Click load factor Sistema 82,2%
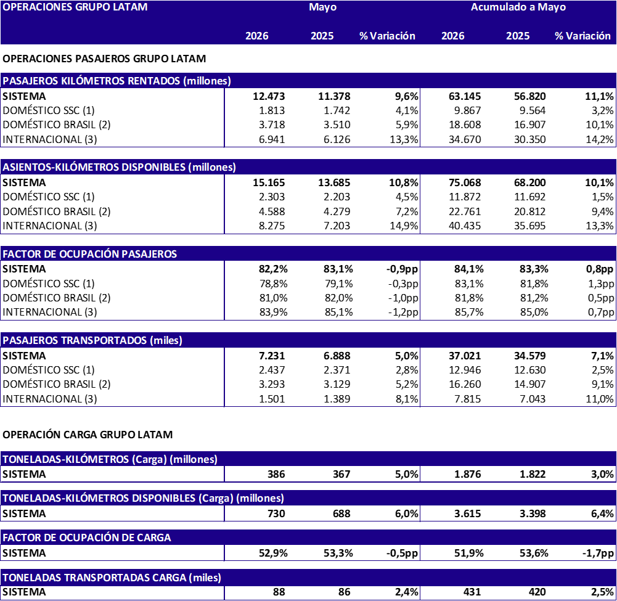The width and height of the screenshot is (617, 601). coord(273,269)
